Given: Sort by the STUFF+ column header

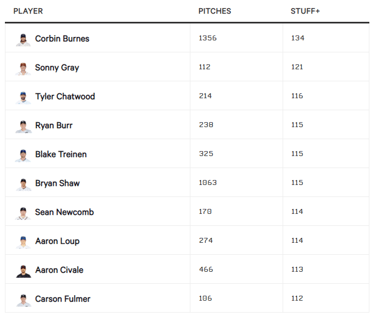Looking at the screenshot, I should coord(305,11).
